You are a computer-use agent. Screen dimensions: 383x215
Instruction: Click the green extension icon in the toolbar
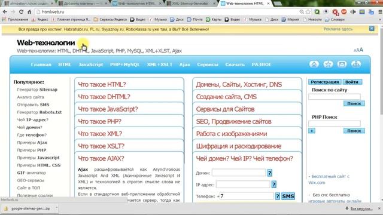coord(317,12)
